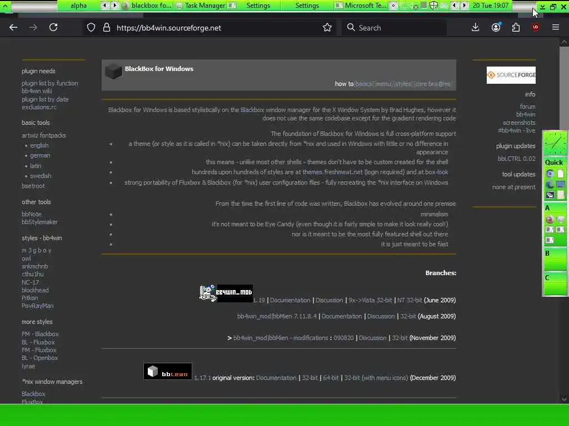This screenshot has height=426, width=569.
Task: Open the bbStylemaker link
Action: [x=39, y=222]
